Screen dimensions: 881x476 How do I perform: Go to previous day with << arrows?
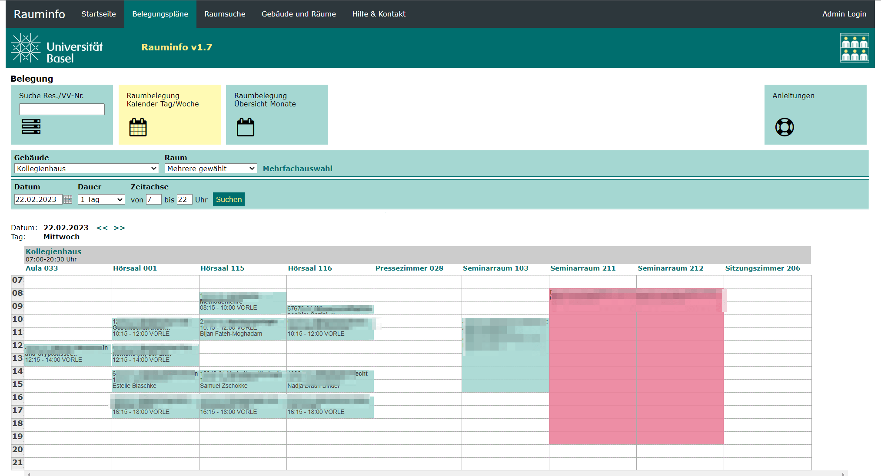[102, 228]
